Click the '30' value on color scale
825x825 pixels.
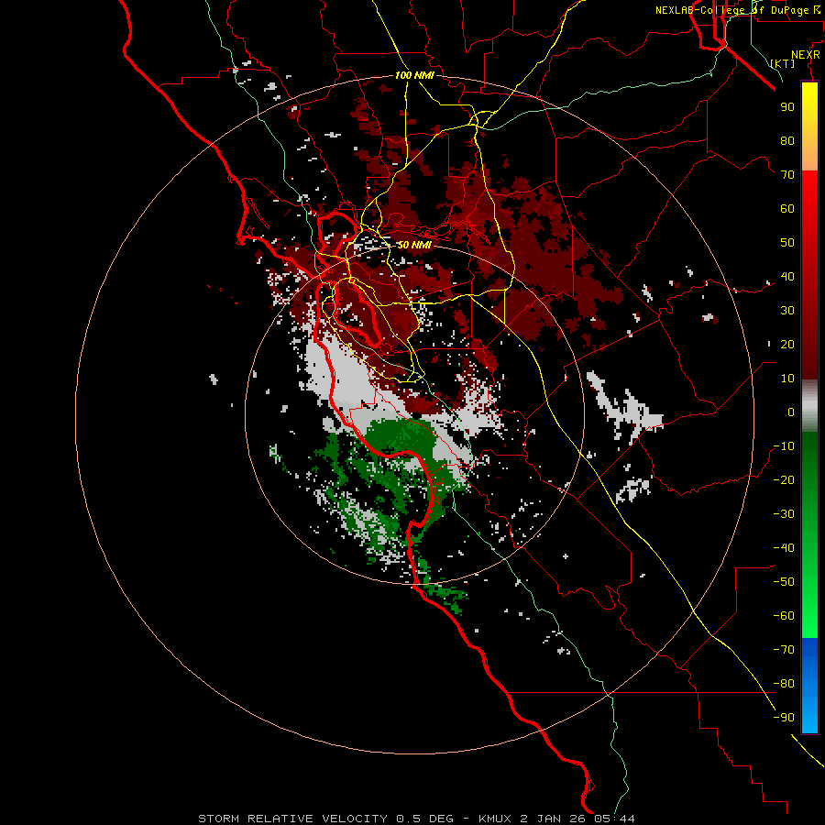(x=787, y=311)
